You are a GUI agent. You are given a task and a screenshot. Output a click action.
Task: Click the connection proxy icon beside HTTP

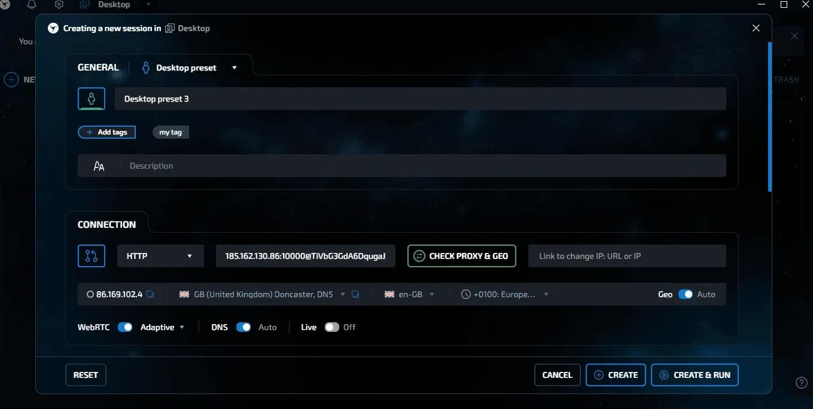(92, 256)
